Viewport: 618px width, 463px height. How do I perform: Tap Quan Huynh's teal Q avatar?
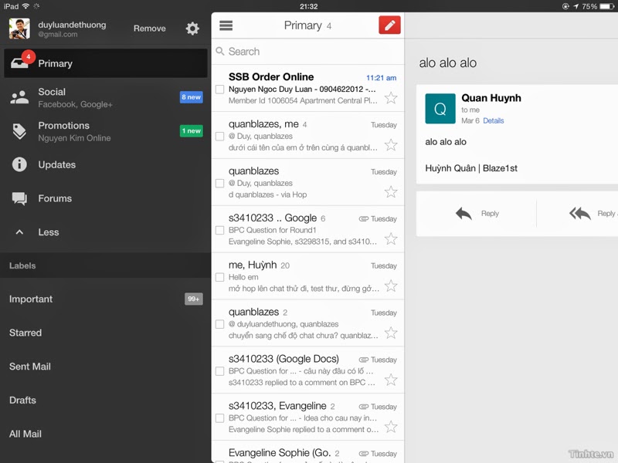[440, 109]
